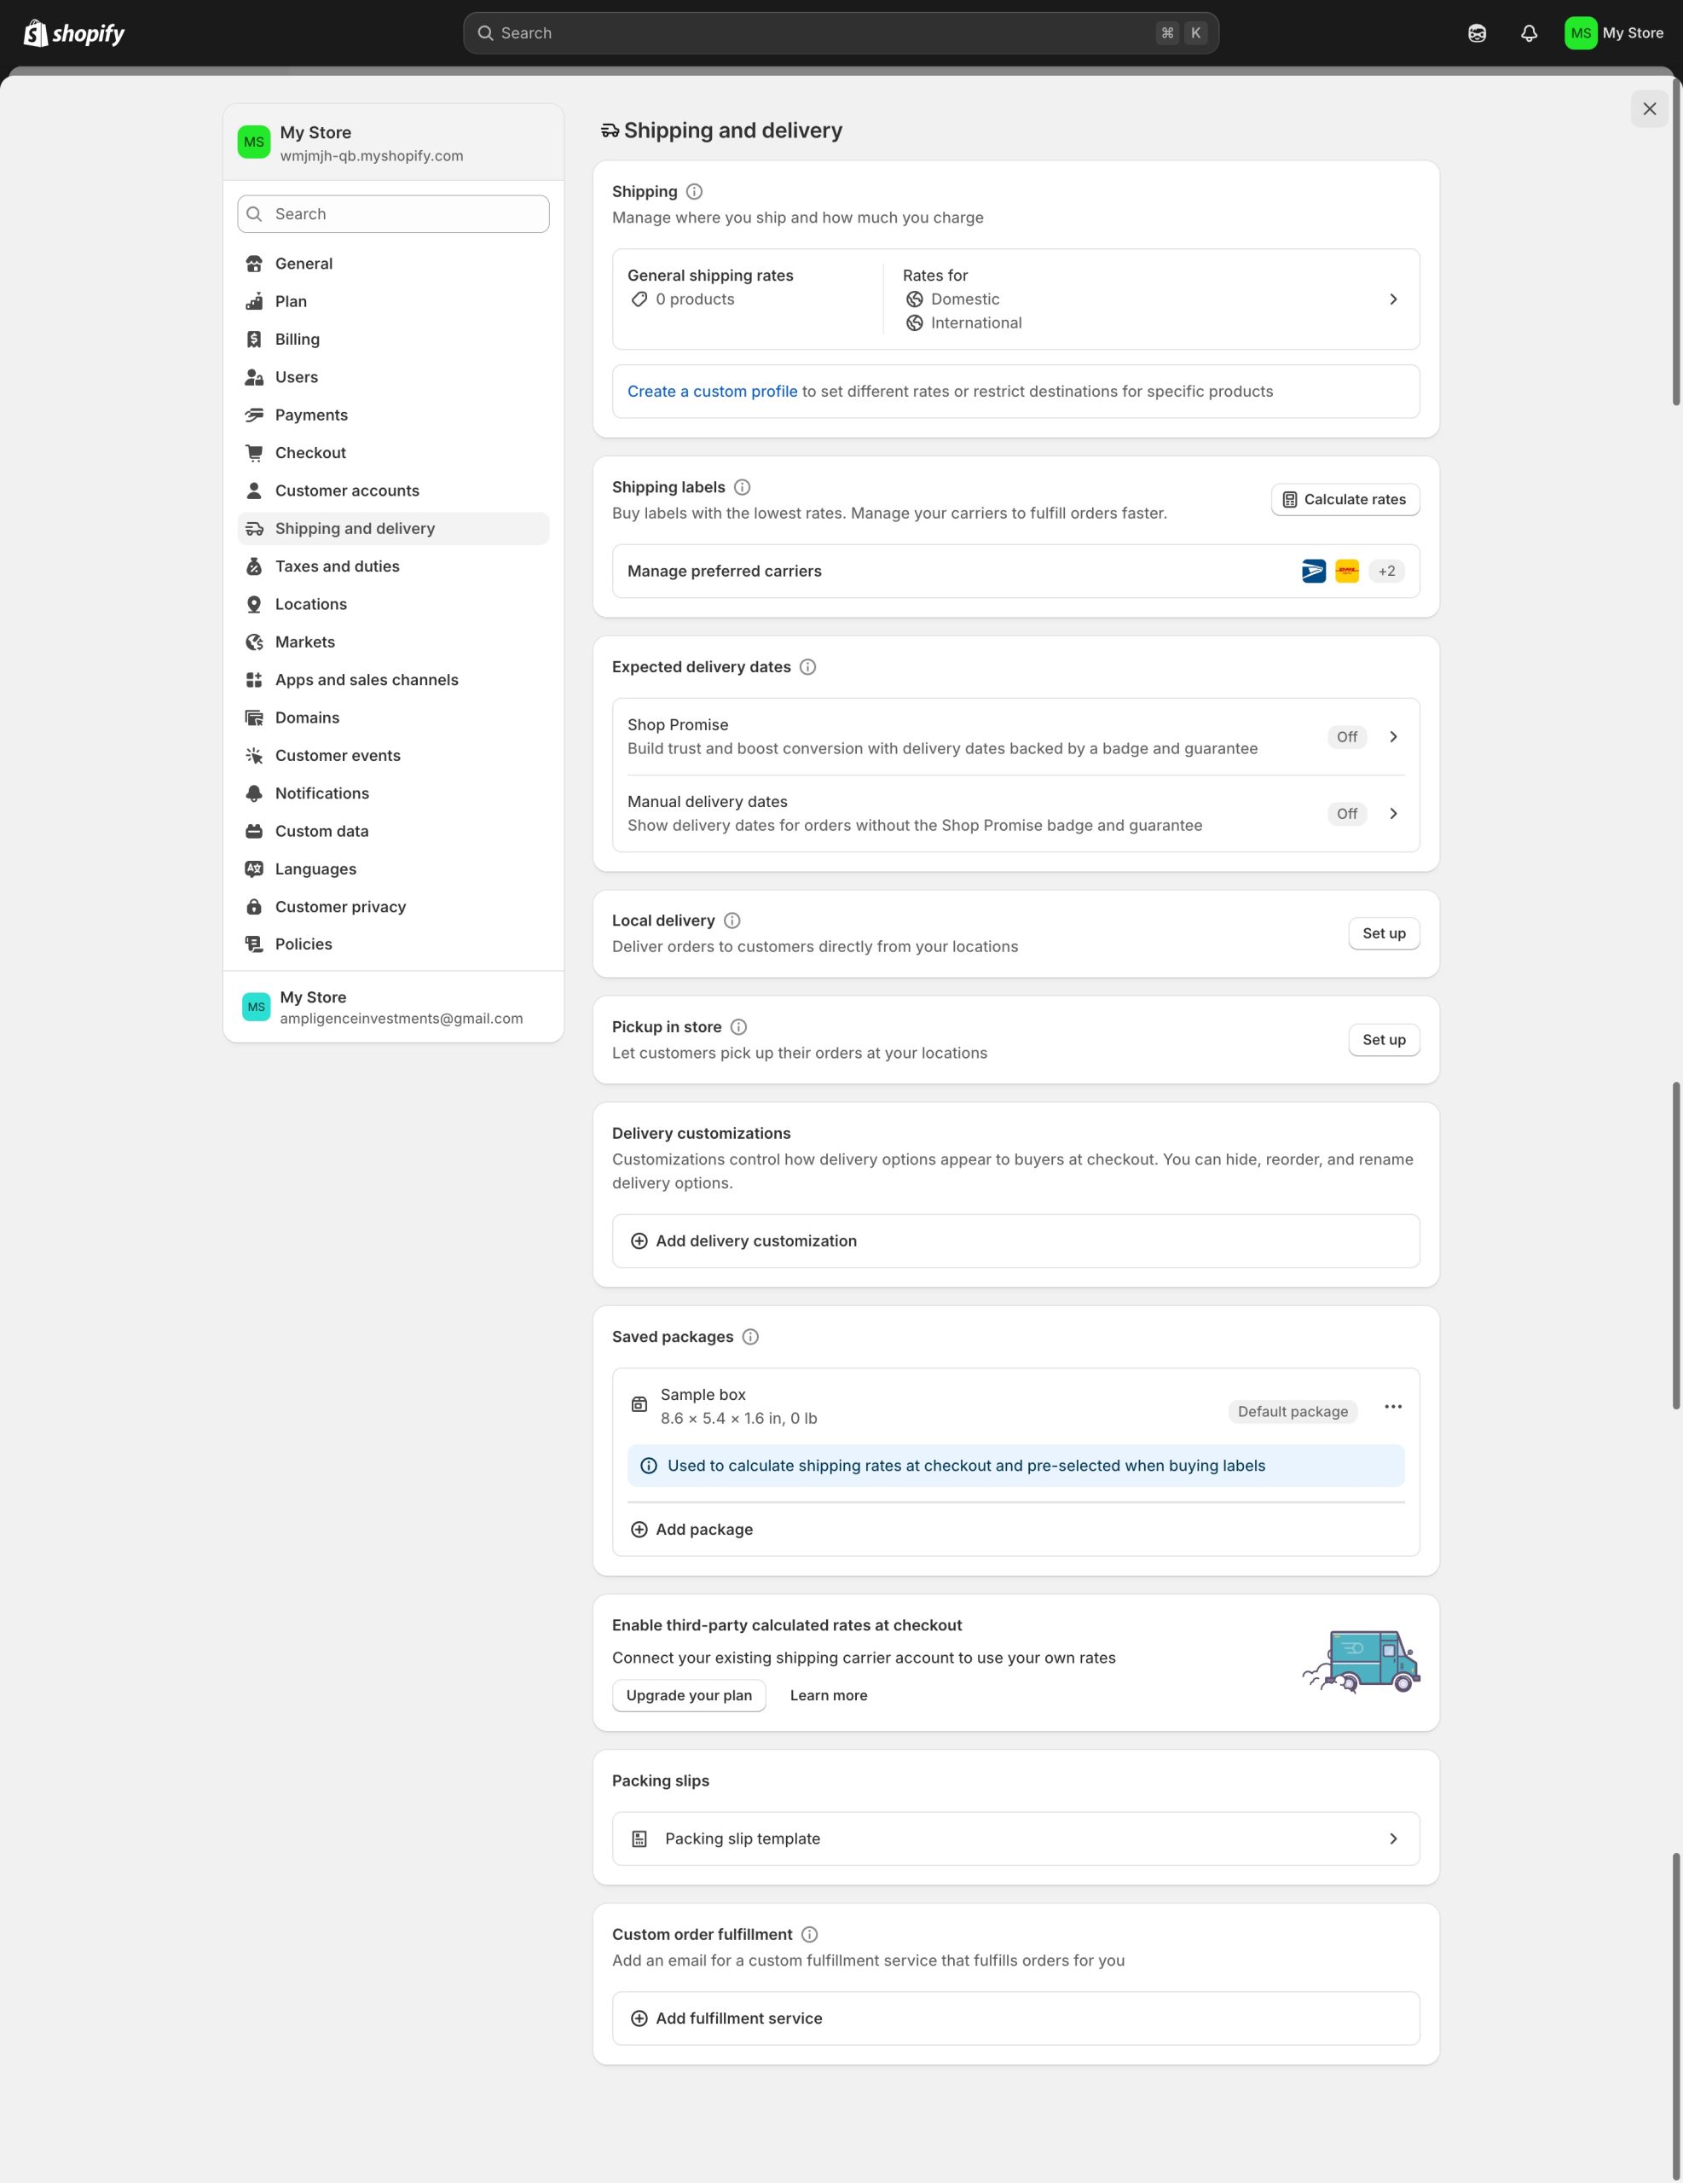Expand General shipping rates chevron

[1392, 299]
